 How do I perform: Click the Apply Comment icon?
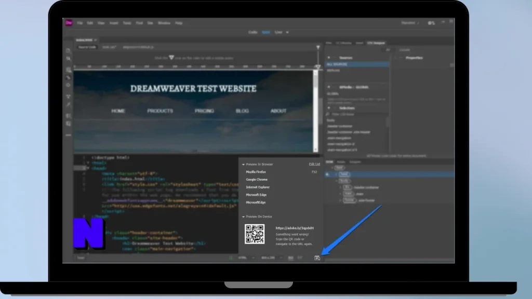(68, 116)
